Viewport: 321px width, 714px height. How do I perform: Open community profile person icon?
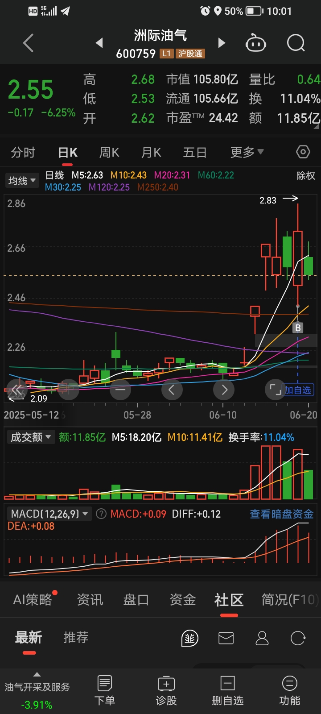[262, 638]
